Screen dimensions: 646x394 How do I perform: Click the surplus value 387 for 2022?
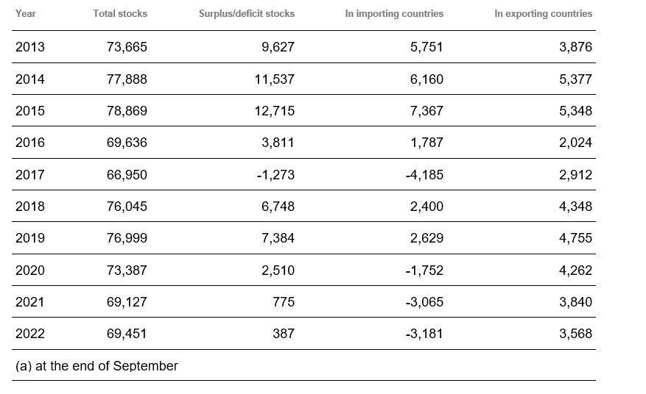click(284, 334)
